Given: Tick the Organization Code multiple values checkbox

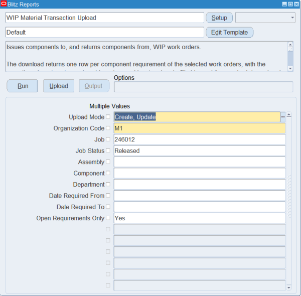Looking at the screenshot, I should point(108,128).
